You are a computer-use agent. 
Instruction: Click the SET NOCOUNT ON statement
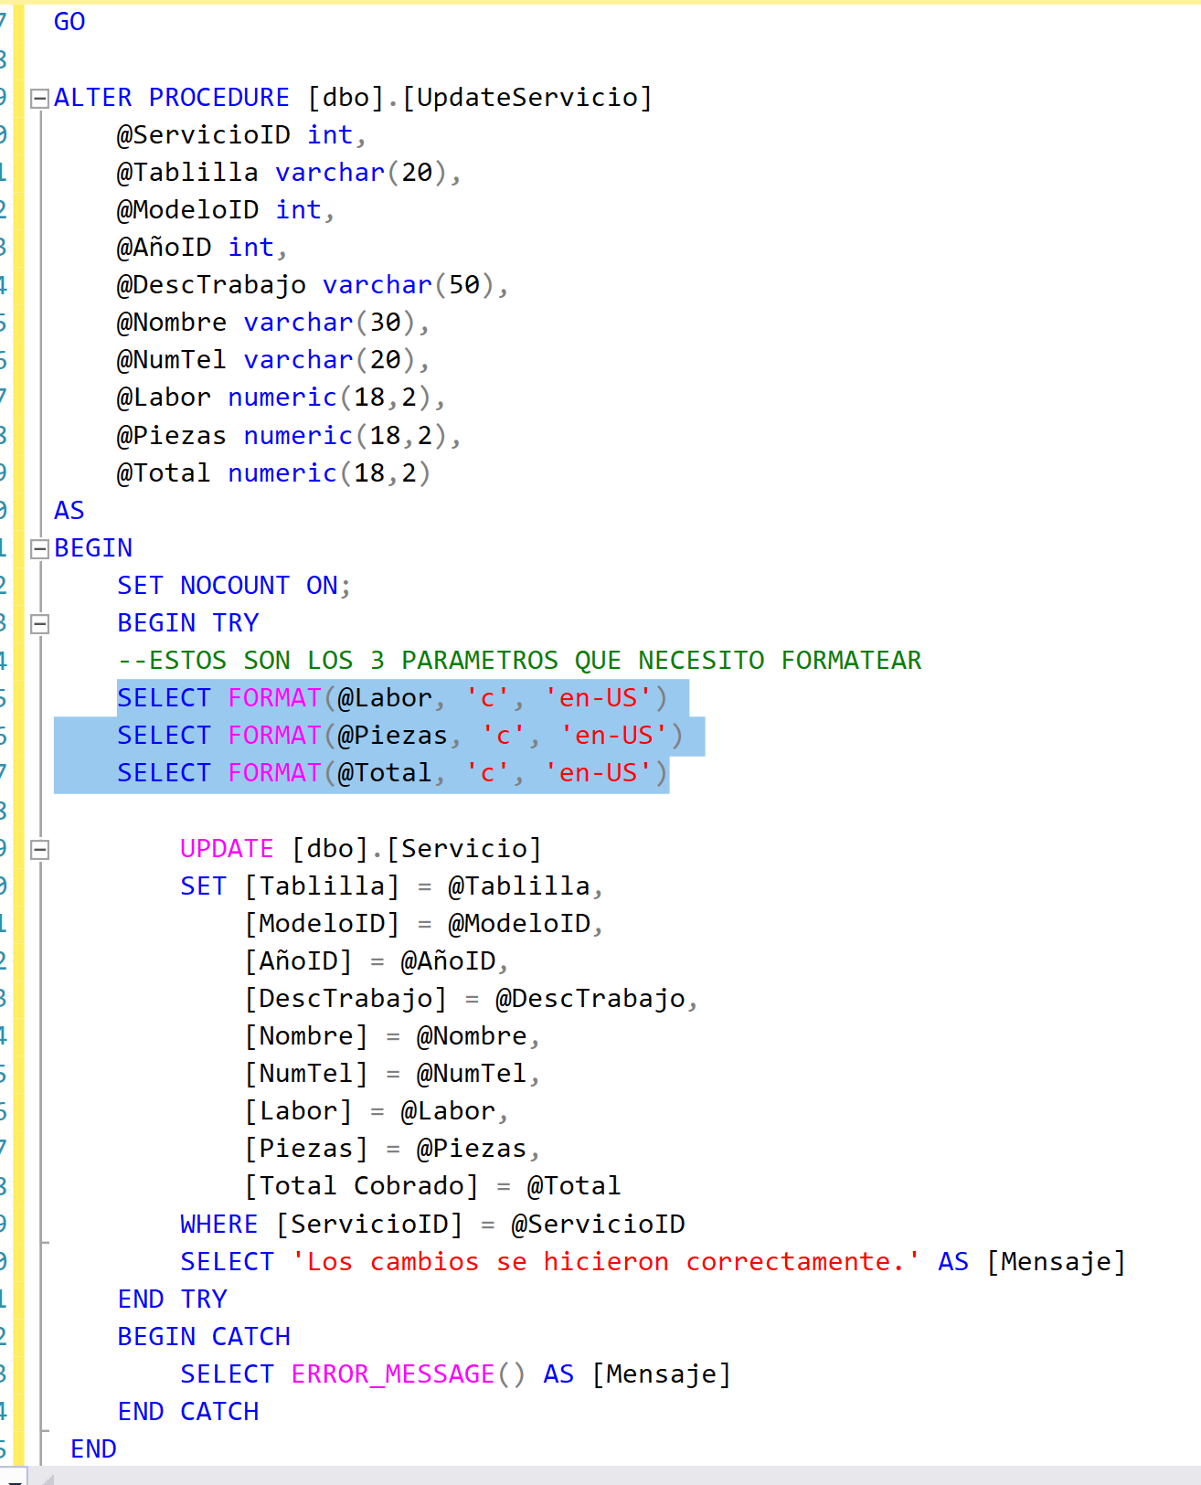(234, 586)
